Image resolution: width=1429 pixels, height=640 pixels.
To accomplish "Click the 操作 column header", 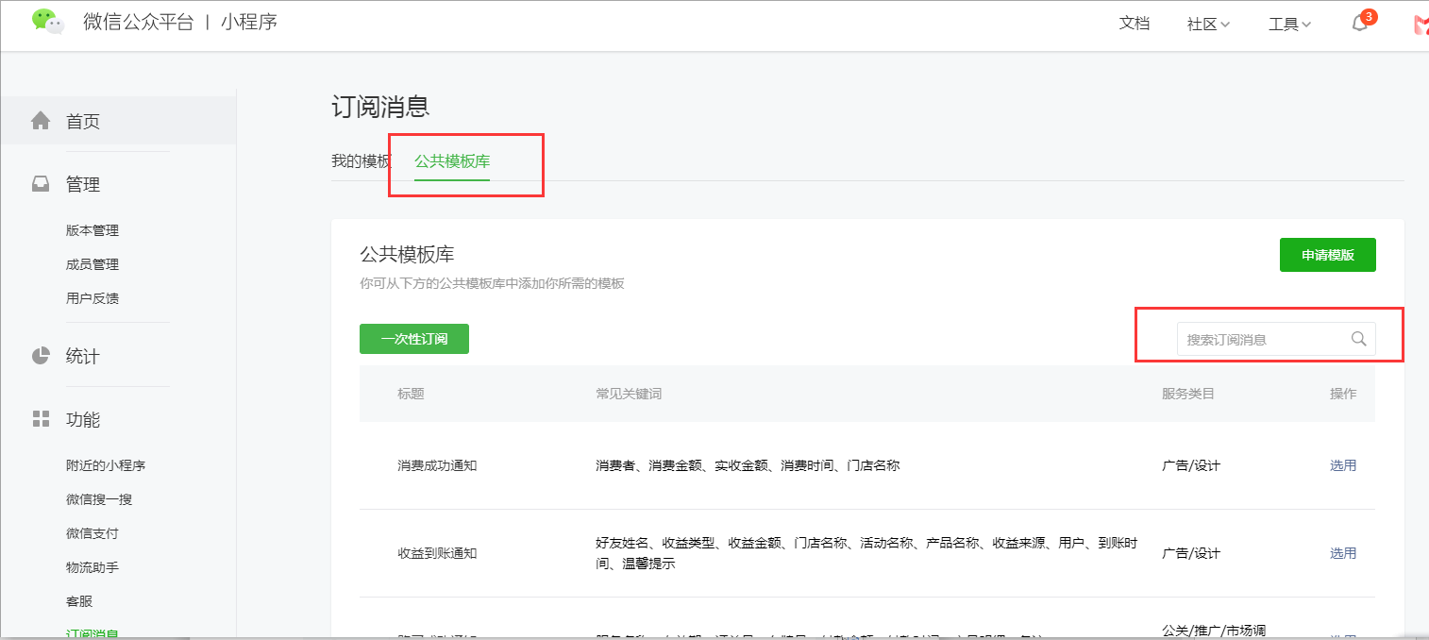I will 1343,394.
